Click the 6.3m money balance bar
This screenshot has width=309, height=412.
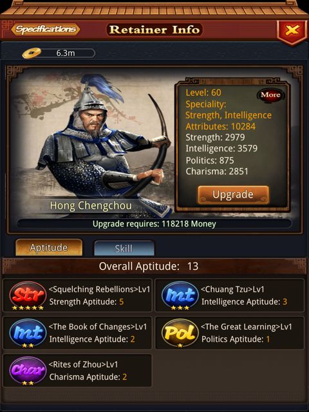pyautogui.click(x=66, y=53)
